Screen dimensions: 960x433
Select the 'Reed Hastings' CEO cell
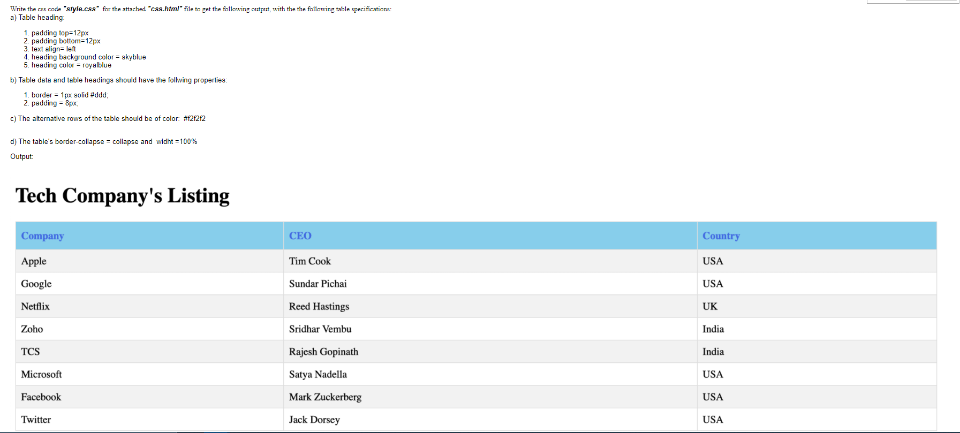[490, 306]
